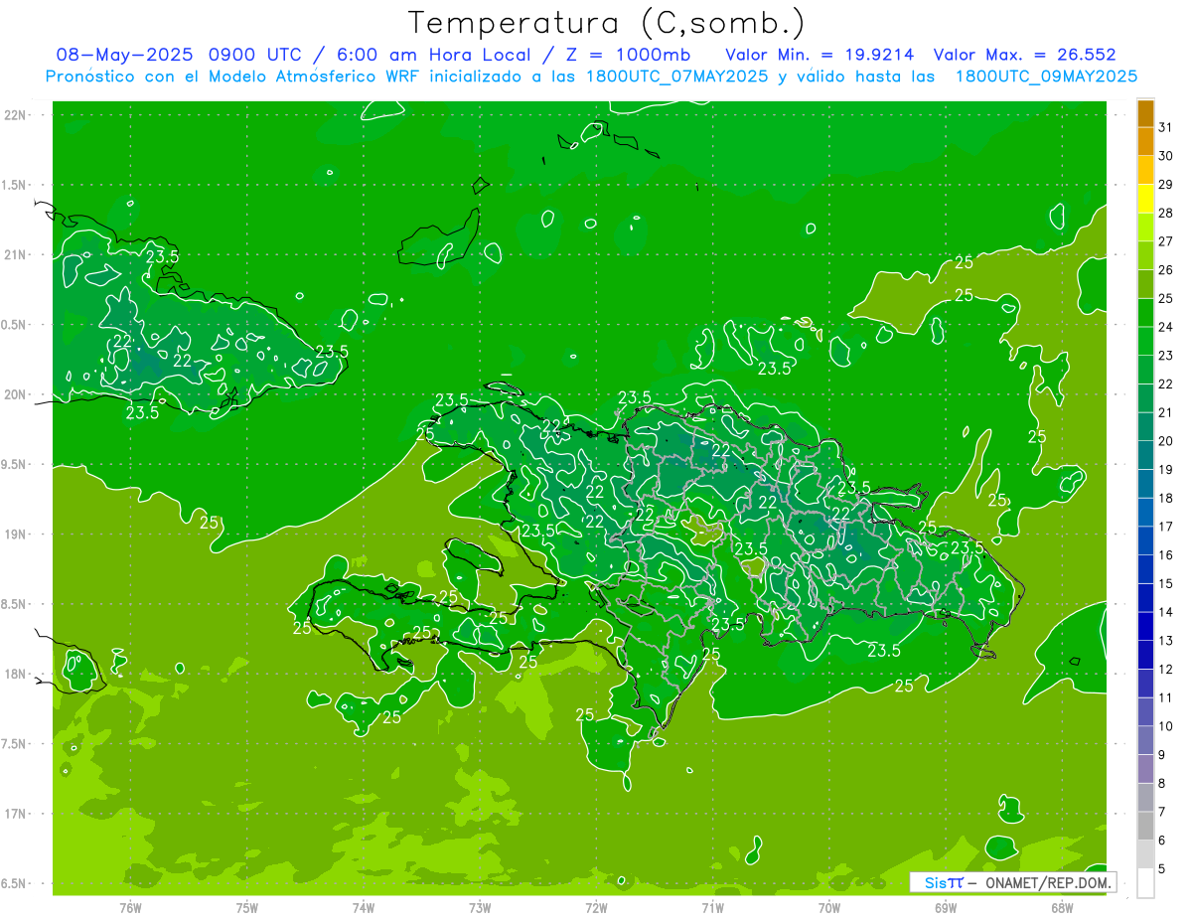
Task: Click the "20" value on color scale
Action: point(1166,441)
